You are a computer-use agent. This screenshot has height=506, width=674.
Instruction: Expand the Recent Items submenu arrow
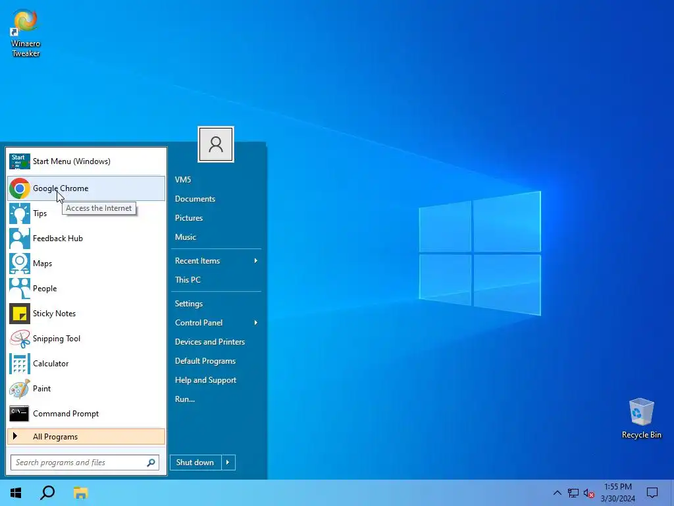tap(256, 261)
